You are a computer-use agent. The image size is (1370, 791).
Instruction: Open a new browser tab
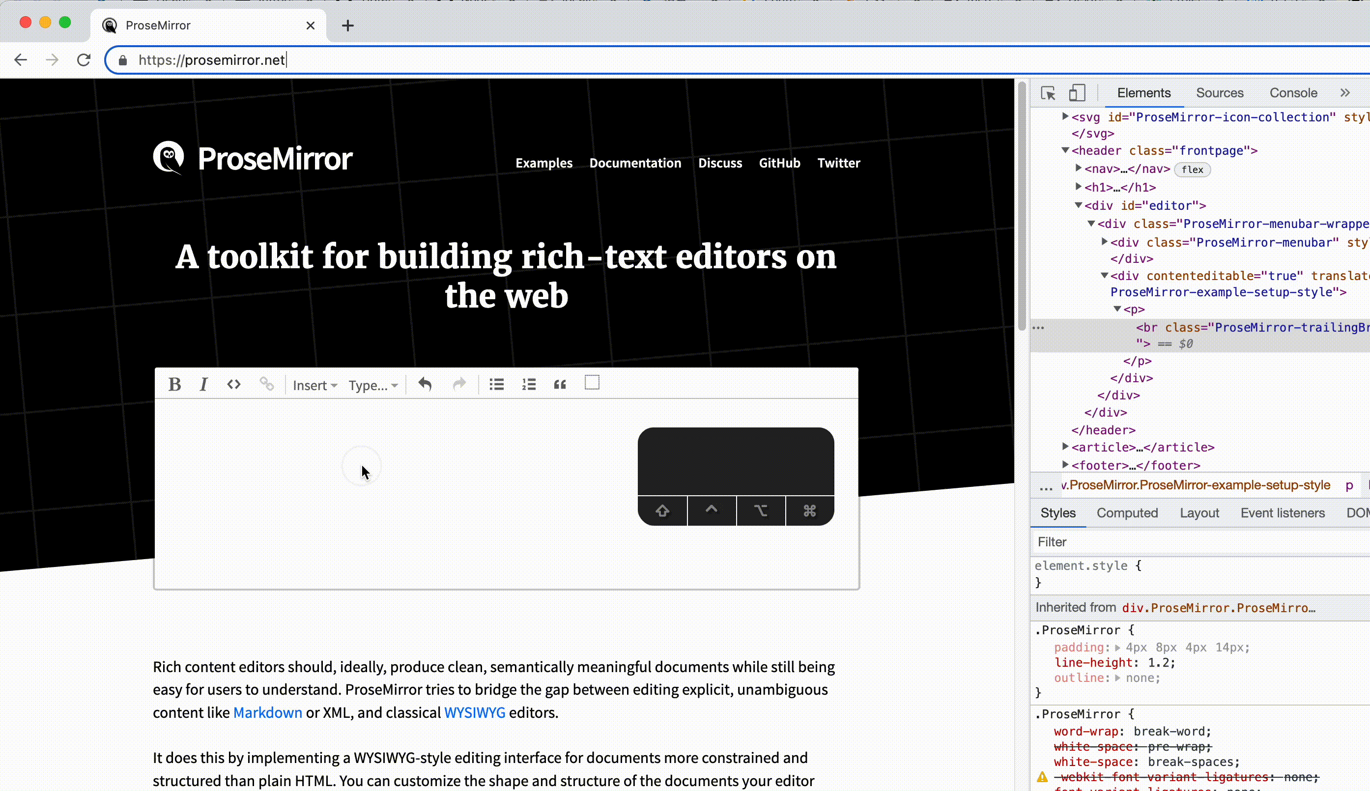click(x=348, y=25)
